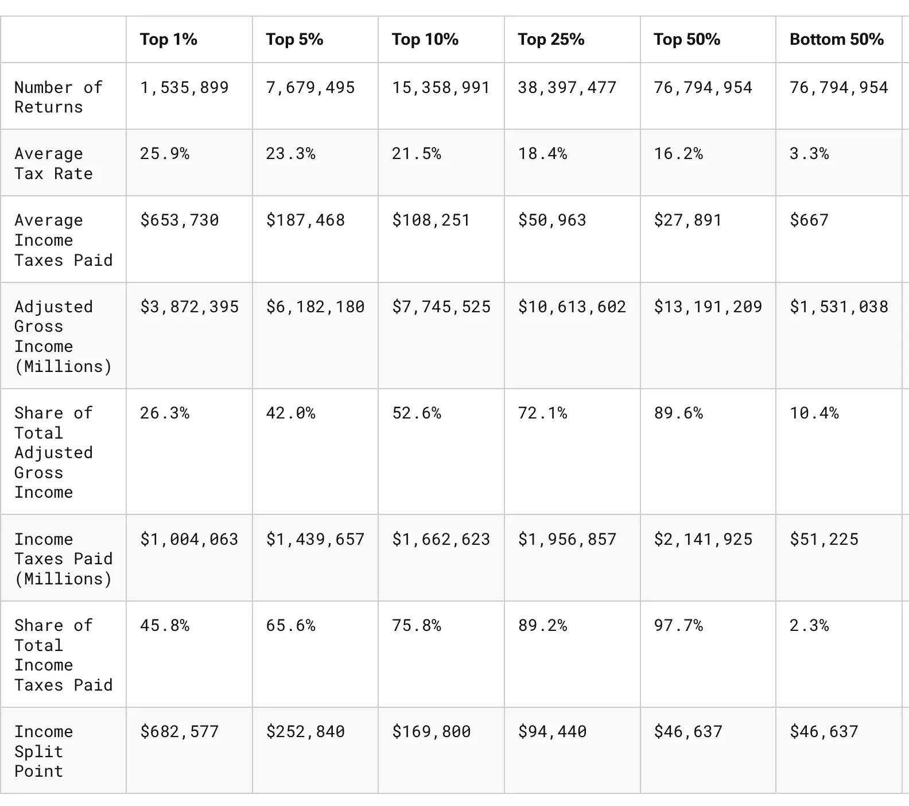Screen dimensions: 909x806
Task: Click the Income Split Point row label
Action: point(44,751)
